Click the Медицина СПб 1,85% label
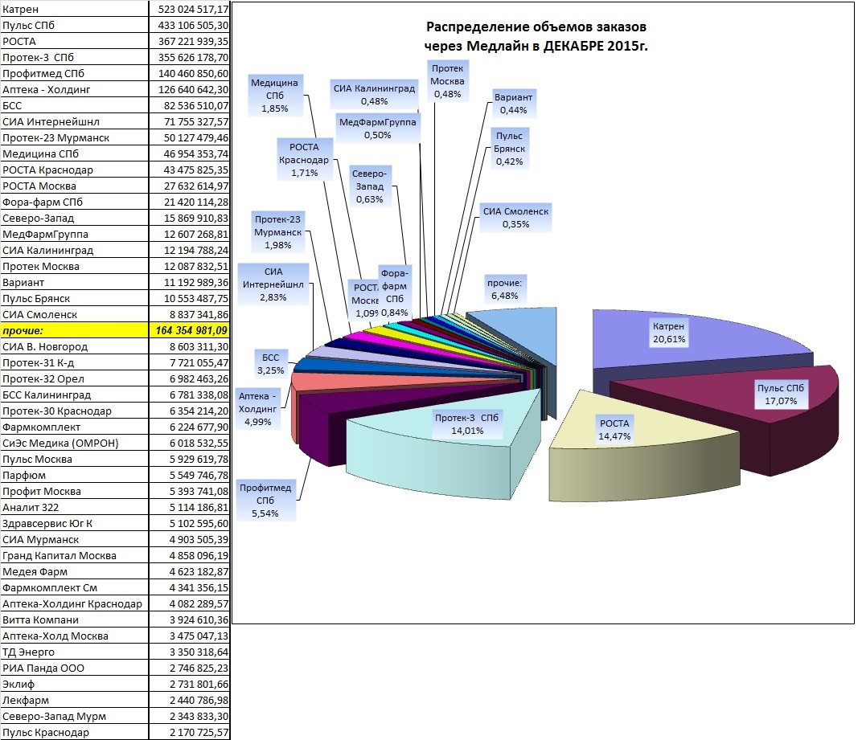 [x=275, y=96]
